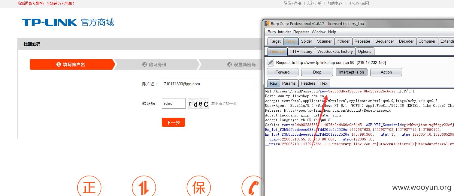This screenshot has width=454, height=196.
Task: Open the Burp menu
Action: tap(271, 32)
